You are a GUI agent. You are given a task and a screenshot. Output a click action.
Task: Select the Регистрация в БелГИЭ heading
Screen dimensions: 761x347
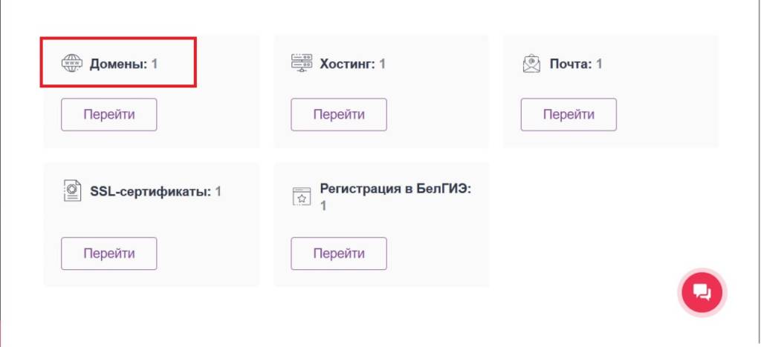395,188
